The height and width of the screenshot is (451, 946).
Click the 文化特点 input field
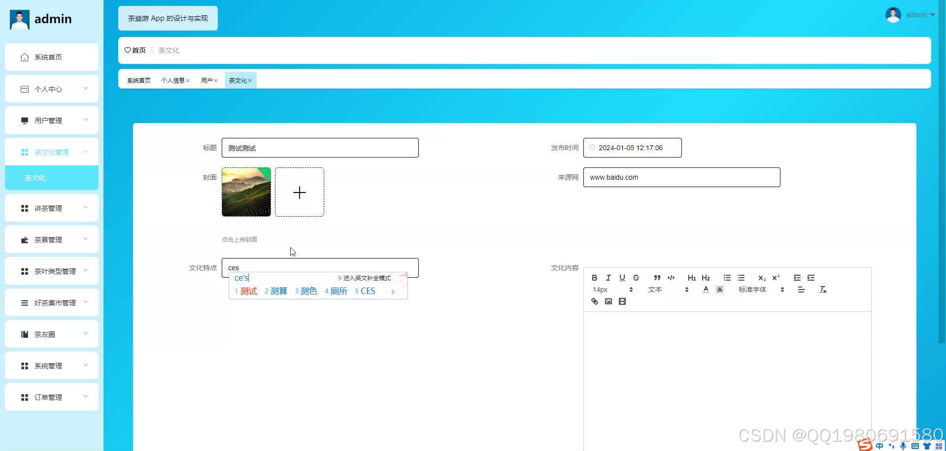(320, 267)
